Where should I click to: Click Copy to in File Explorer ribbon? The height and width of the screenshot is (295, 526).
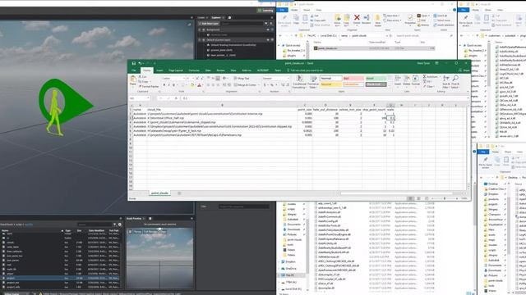347,20
